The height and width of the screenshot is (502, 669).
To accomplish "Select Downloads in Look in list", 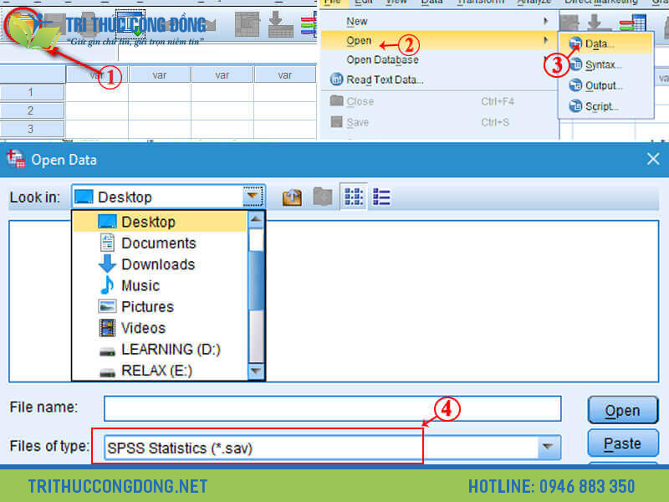I will pos(160,264).
